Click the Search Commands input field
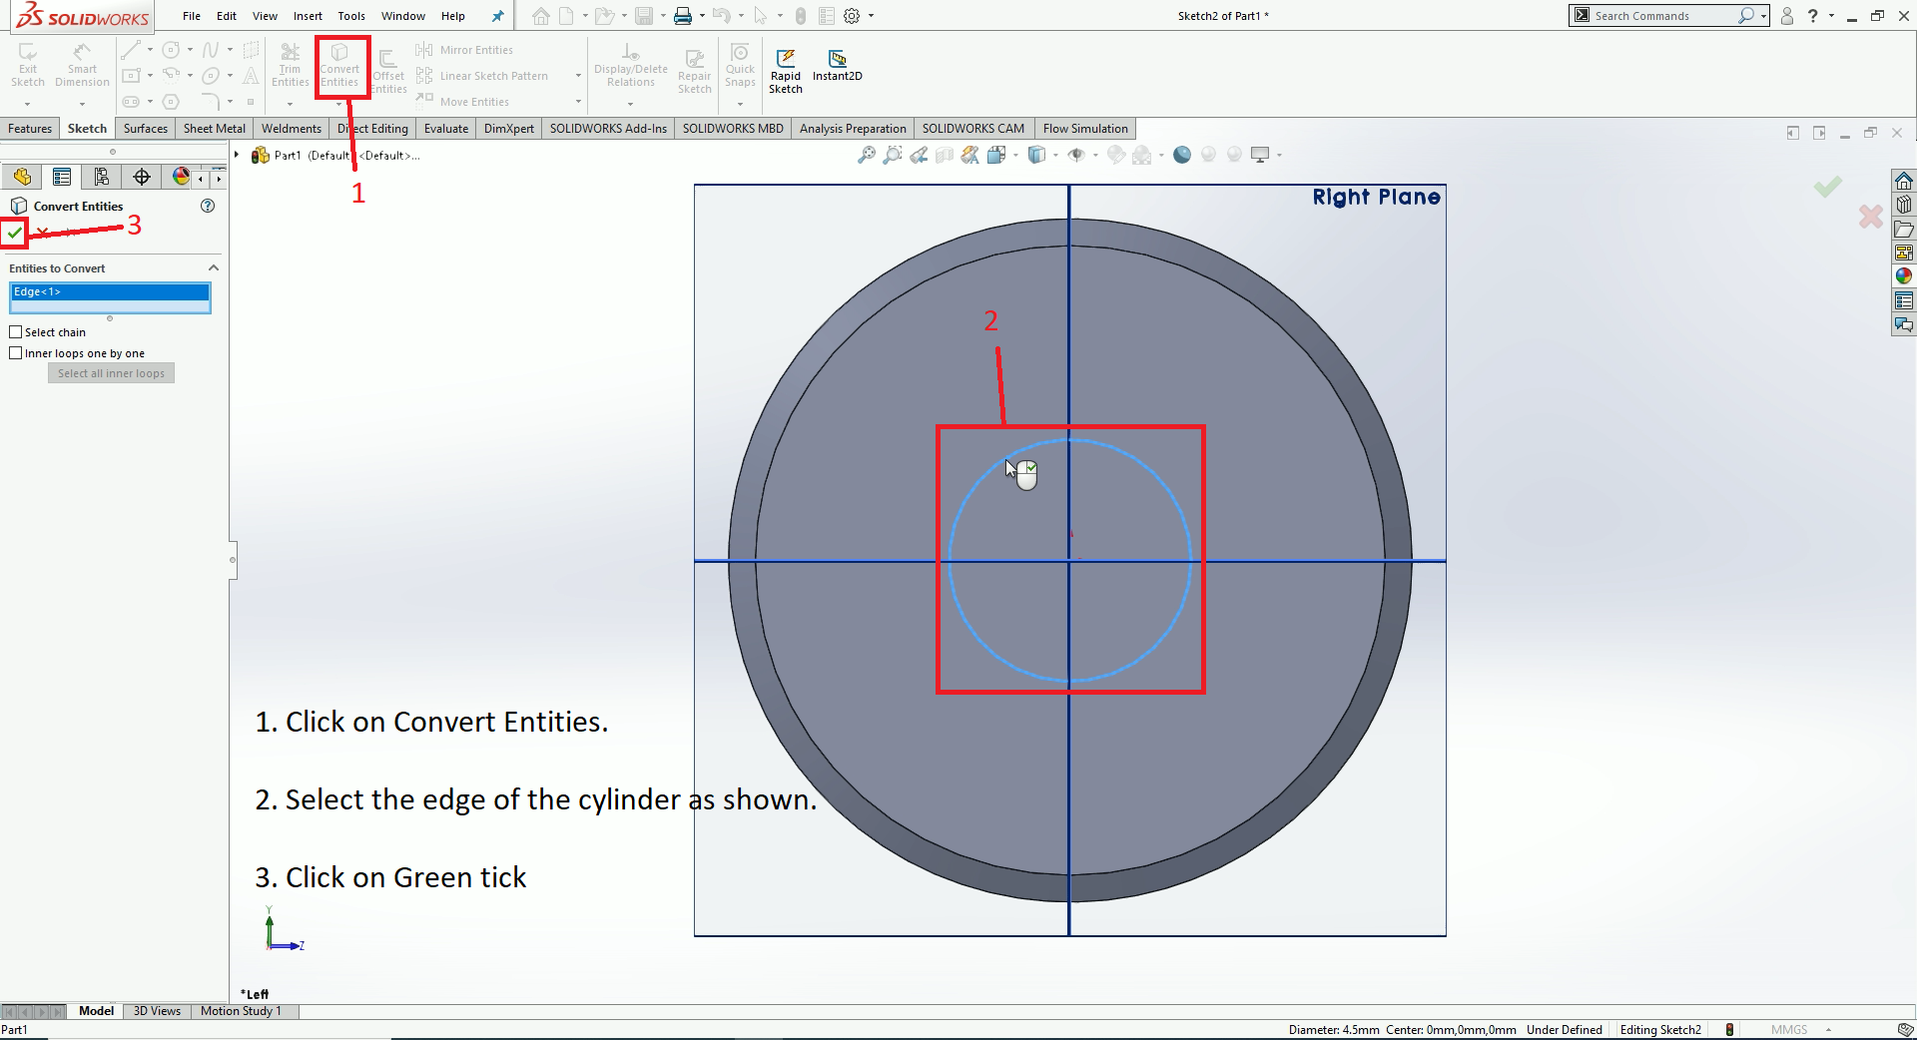1917x1040 pixels. click(x=1663, y=16)
